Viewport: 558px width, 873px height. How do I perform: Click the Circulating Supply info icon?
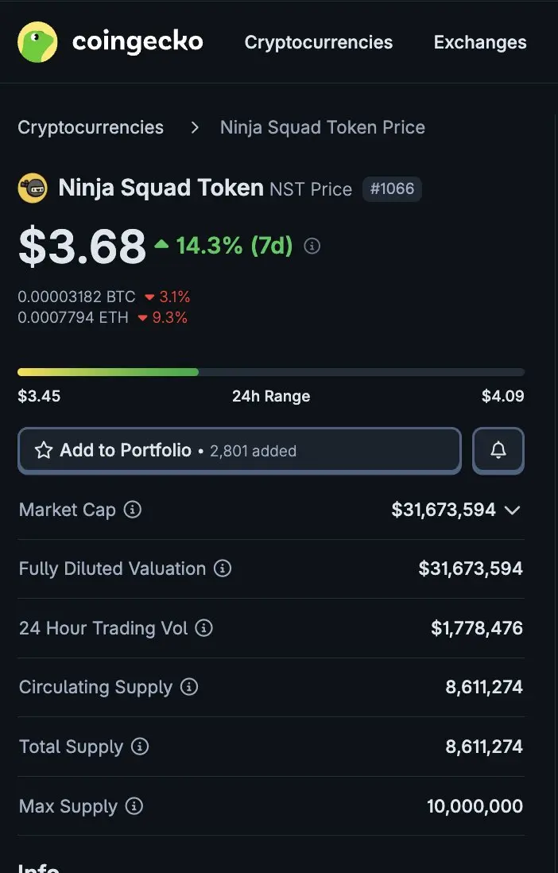189,687
